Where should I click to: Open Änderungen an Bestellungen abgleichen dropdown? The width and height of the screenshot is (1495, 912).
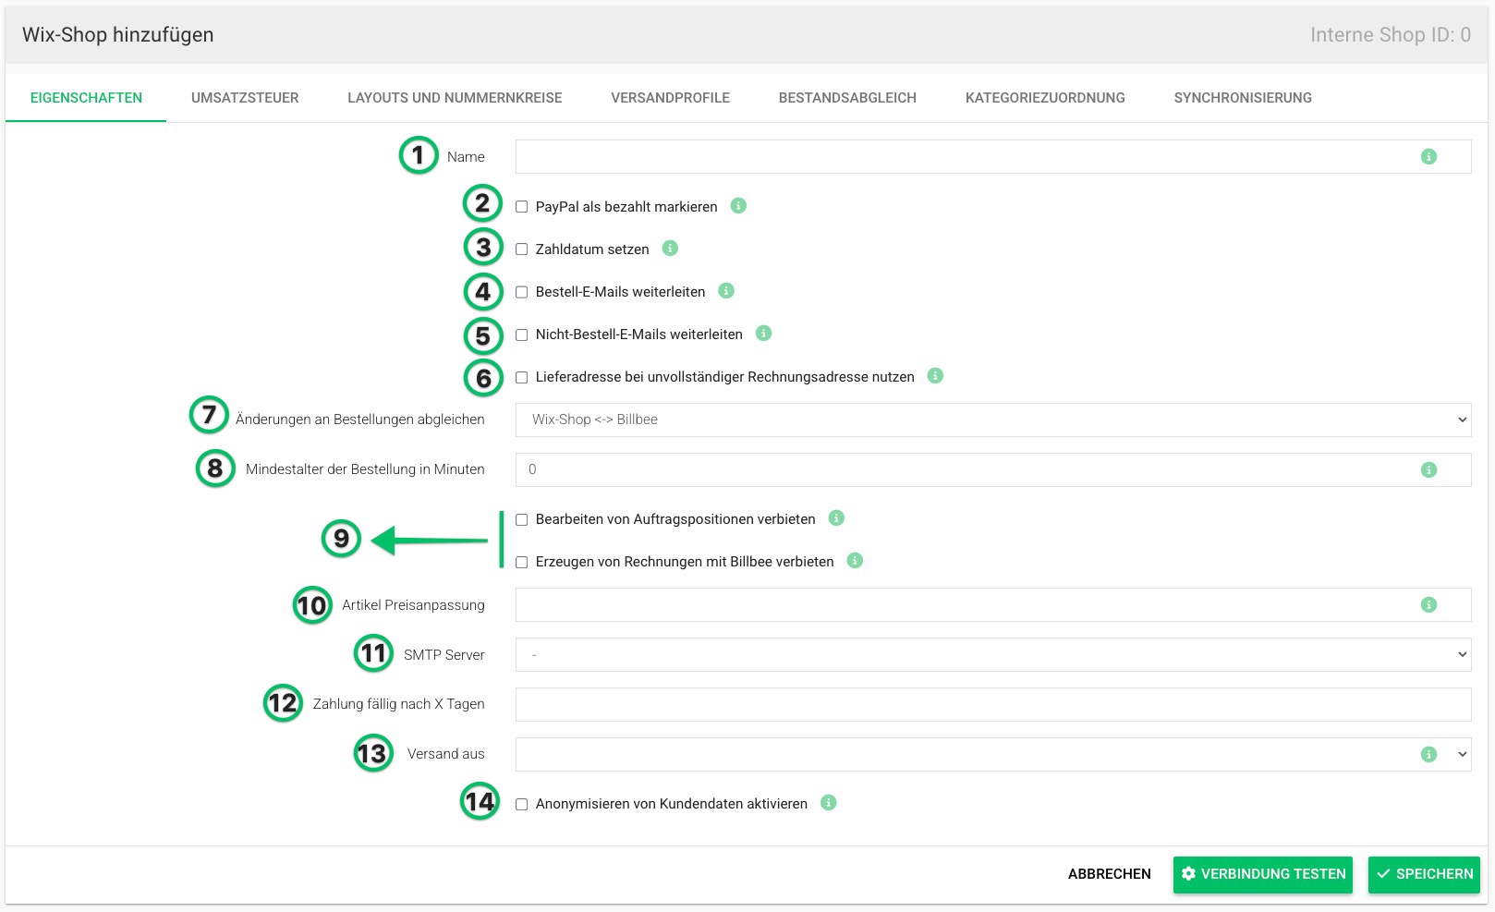[x=993, y=420]
